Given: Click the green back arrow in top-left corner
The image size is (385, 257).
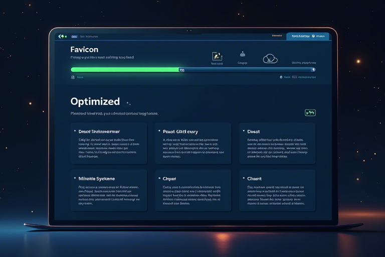Looking at the screenshot, I should pyautogui.click(x=62, y=36).
